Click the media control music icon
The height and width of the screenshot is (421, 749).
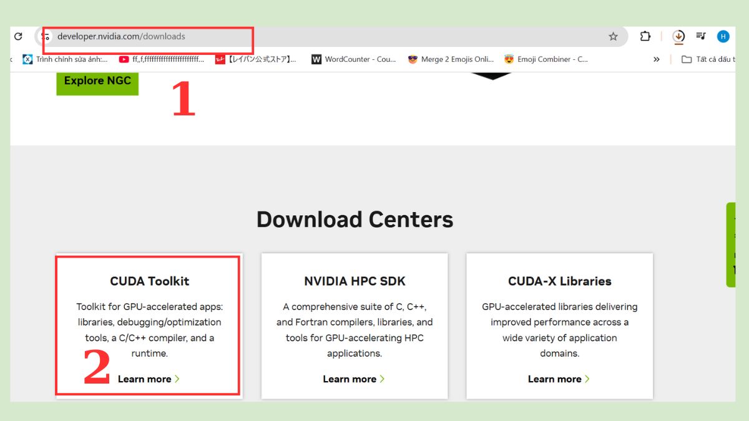[701, 37]
